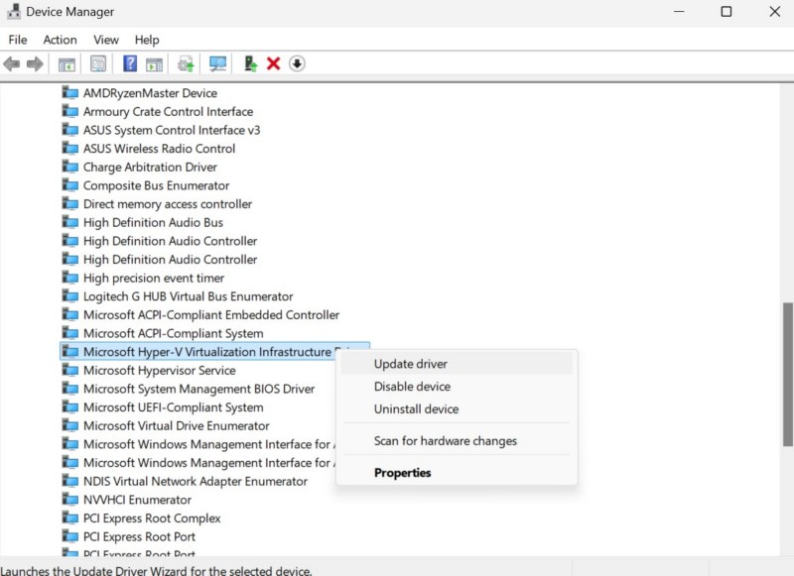Click the Back arrow in the toolbar

pos(12,64)
